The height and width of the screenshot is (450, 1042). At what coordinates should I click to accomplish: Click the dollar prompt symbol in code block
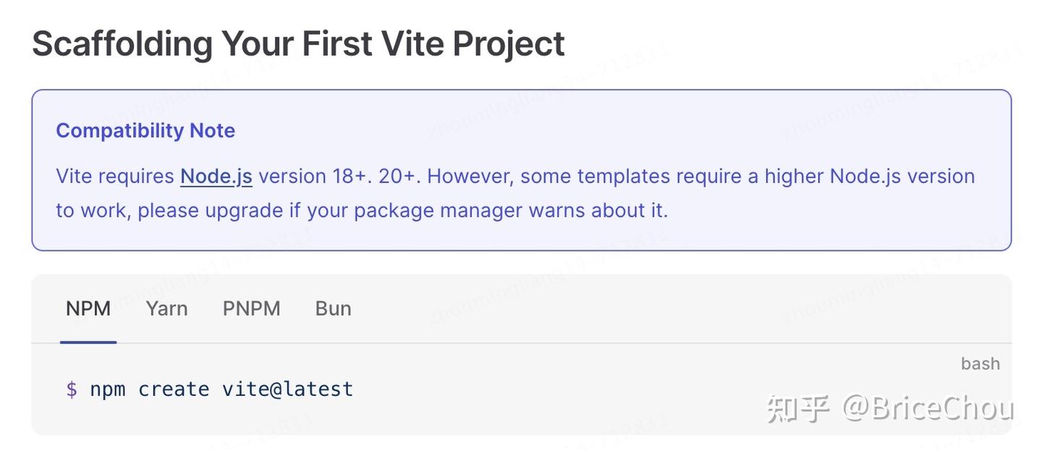[72, 389]
